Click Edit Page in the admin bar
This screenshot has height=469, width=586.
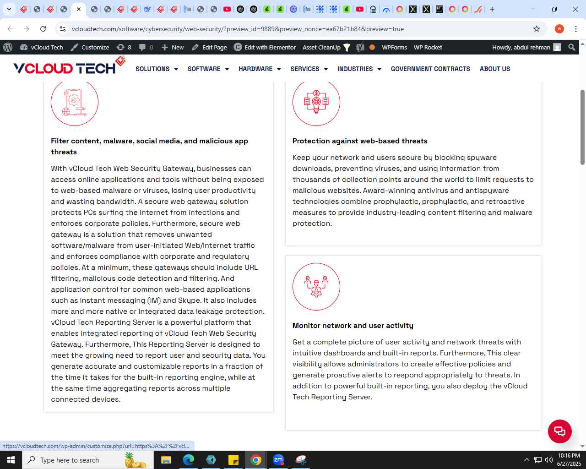(209, 47)
